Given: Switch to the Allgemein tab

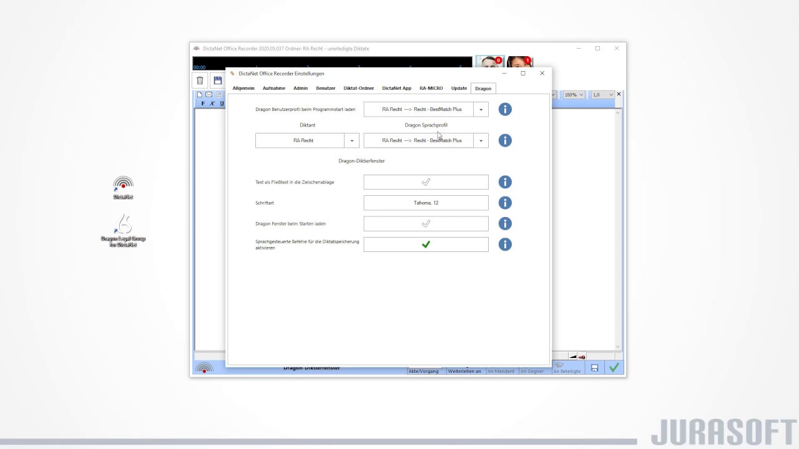Looking at the screenshot, I should 243,89.
